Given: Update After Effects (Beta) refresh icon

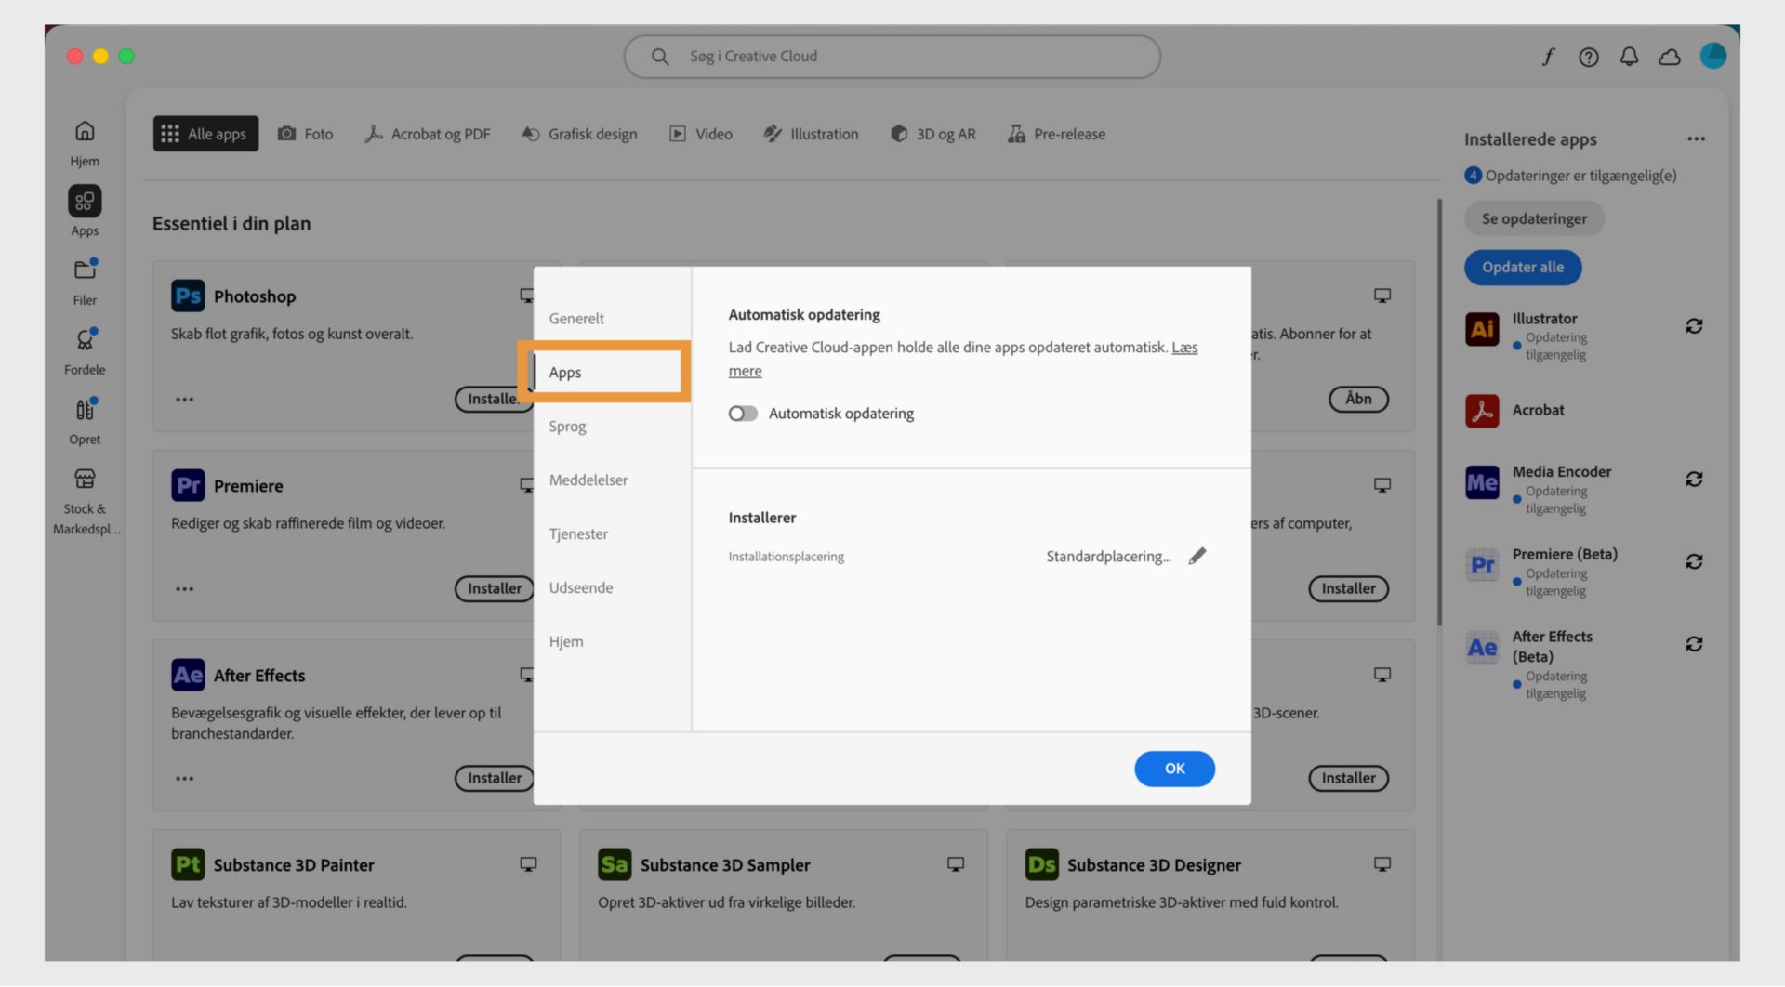Looking at the screenshot, I should click(x=1694, y=644).
